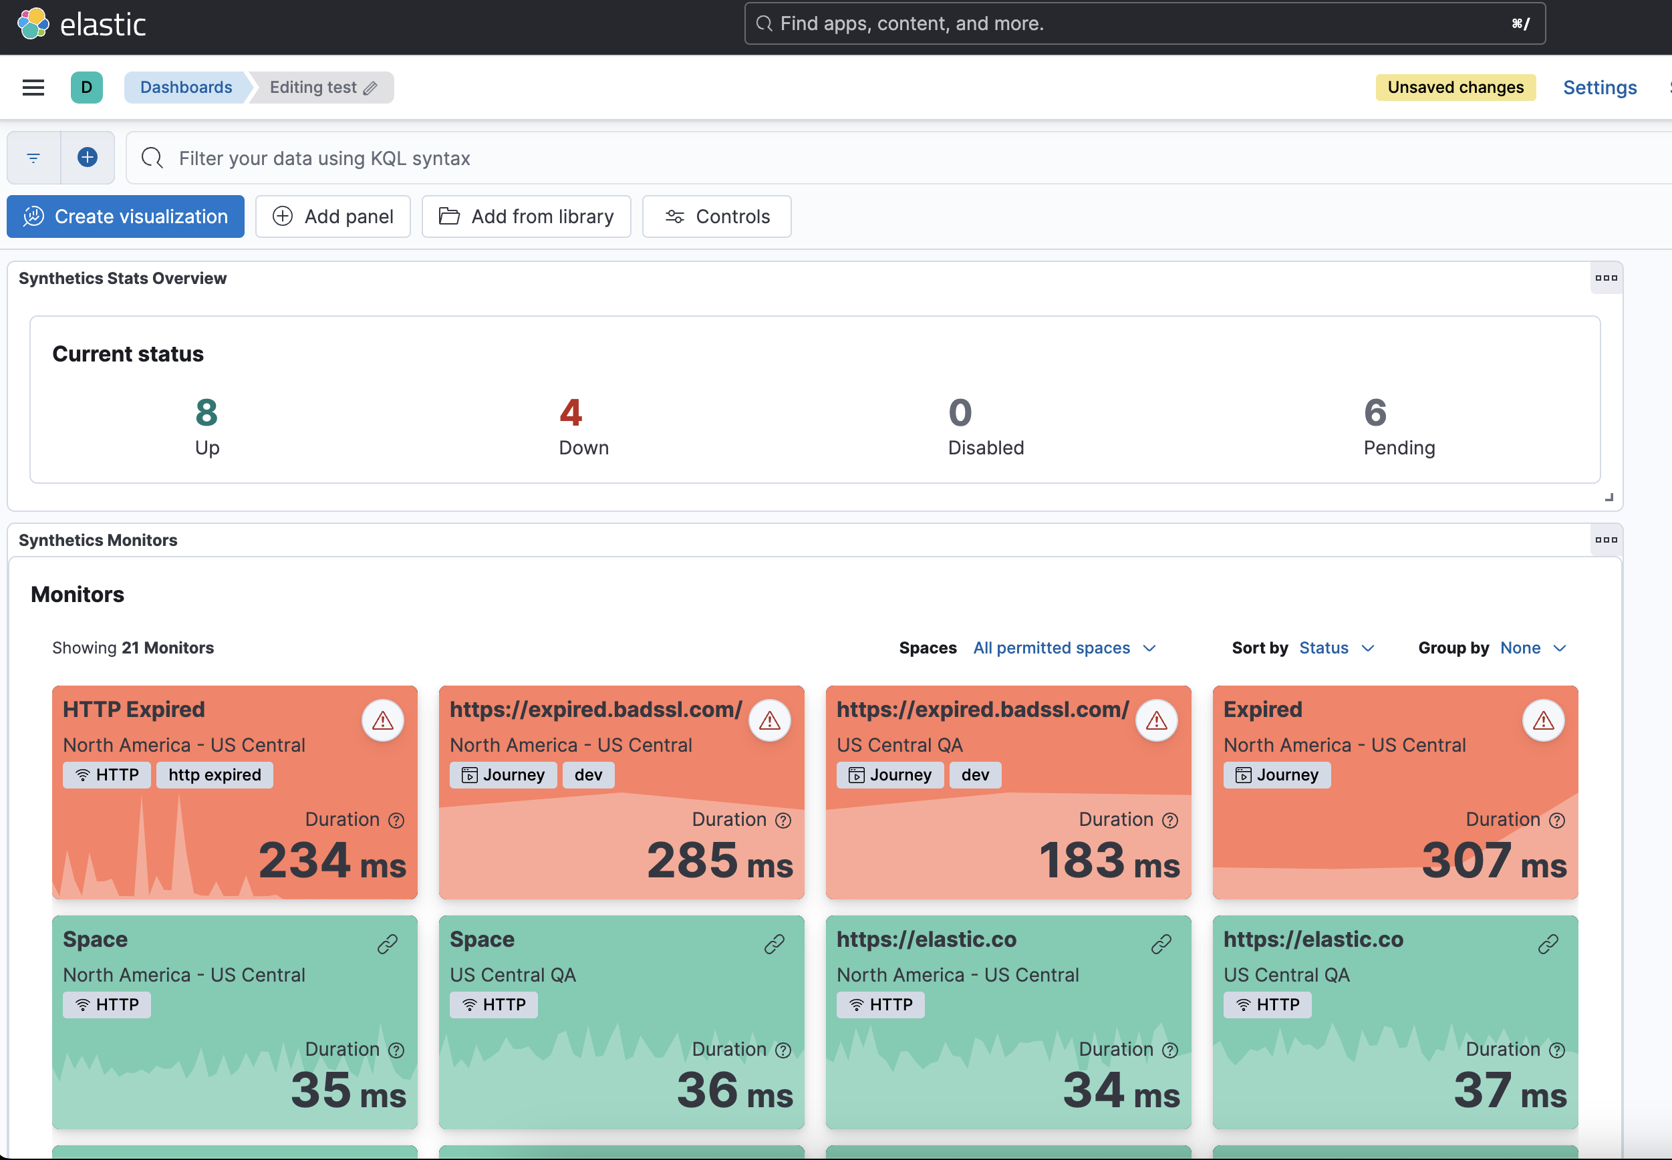Click the 0 Disabled status count

(x=960, y=413)
